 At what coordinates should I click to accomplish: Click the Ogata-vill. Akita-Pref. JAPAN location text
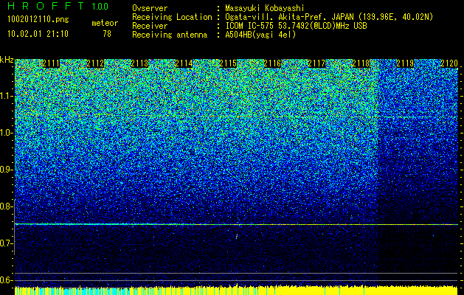tap(329, 17)
